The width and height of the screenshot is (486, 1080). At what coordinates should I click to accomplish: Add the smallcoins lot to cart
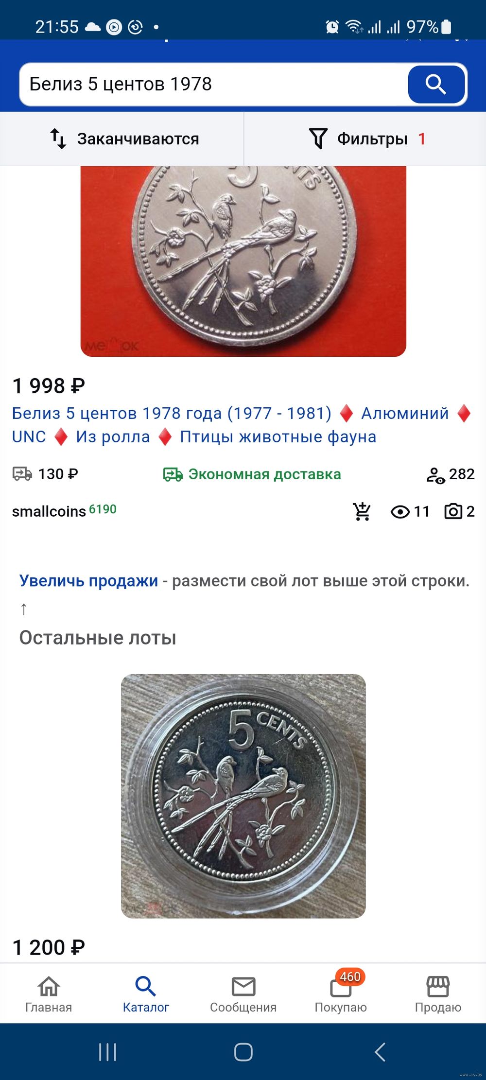(362, 511)
